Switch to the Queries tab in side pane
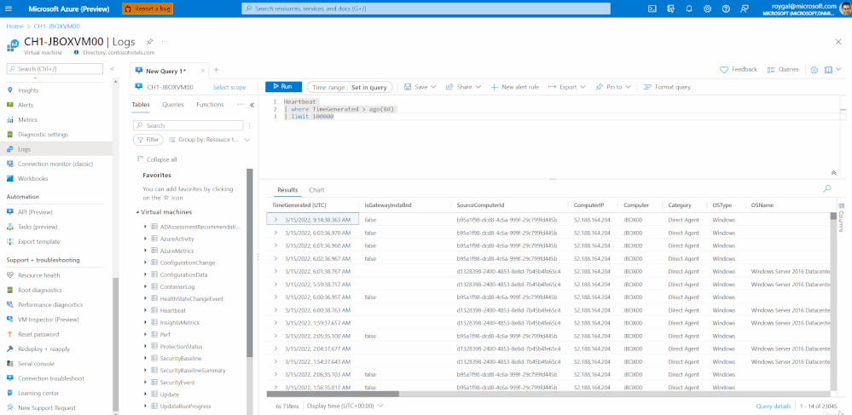 coord(173,105)
